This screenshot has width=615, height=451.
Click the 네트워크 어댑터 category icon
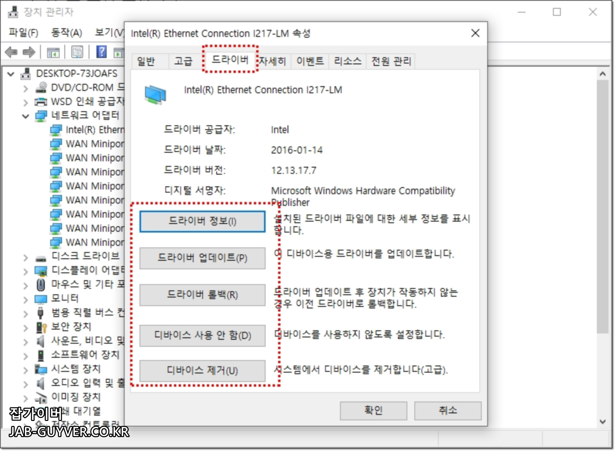(x=42, y=115)
